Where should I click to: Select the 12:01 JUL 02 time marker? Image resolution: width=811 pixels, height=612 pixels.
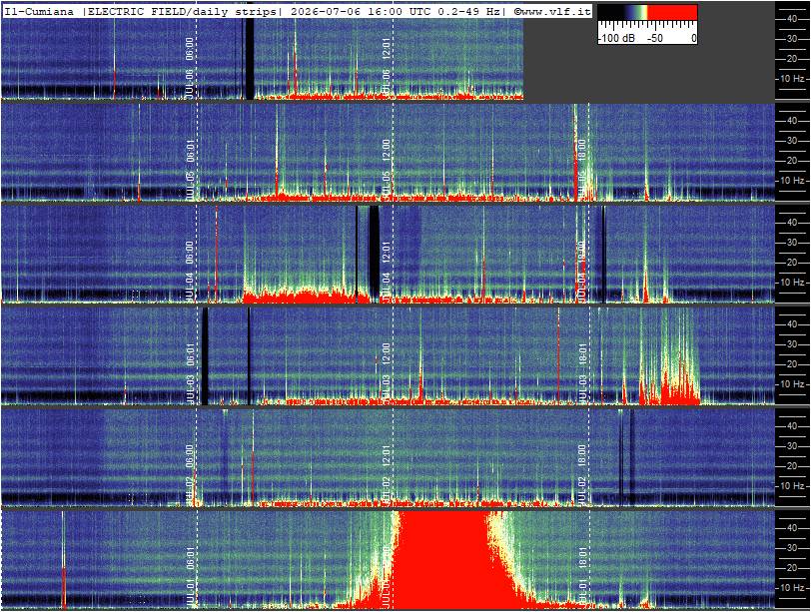tap(387, 473)
